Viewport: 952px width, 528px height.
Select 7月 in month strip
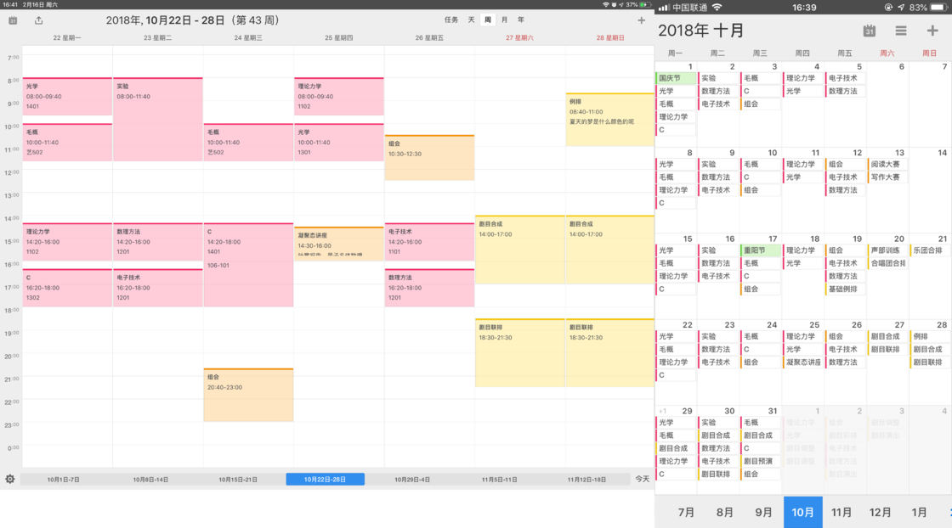(x=686, y=512)
